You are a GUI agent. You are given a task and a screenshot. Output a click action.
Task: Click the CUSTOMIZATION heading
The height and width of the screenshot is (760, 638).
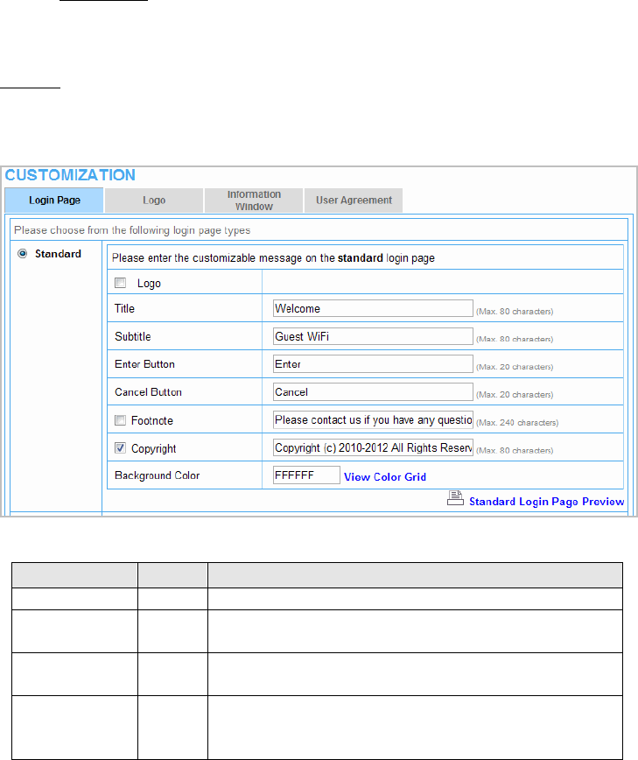[70, 175]
